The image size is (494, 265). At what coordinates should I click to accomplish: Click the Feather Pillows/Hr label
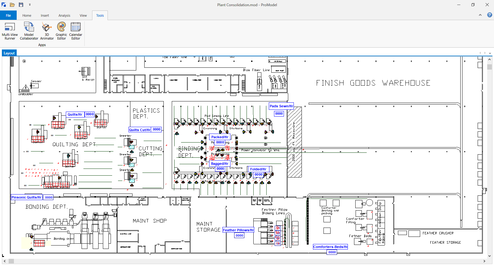point(238,230)
